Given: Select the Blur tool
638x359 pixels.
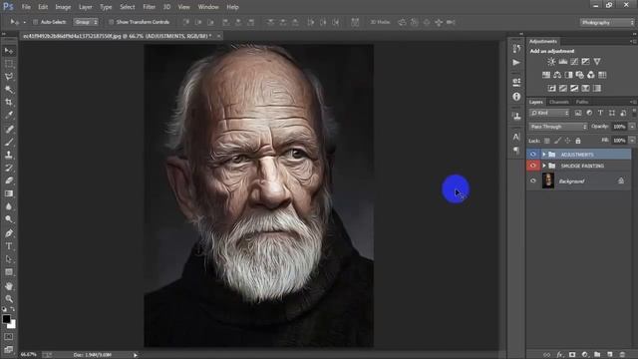Looking at the screenshot, I should (x=9, y=206).
